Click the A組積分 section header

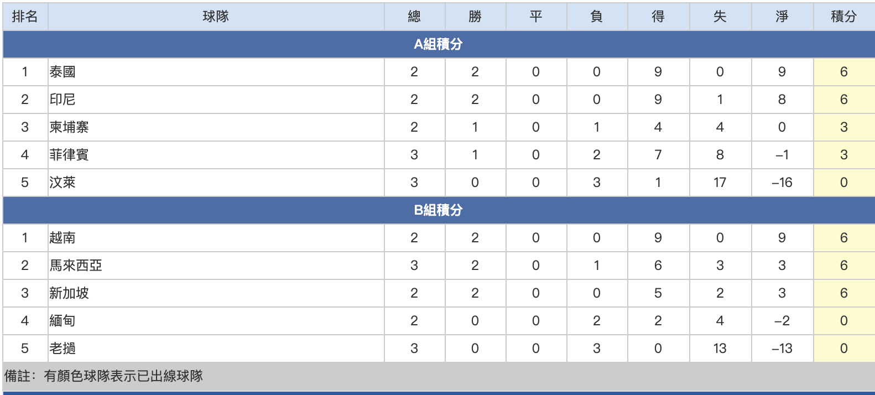pos(439,44)
